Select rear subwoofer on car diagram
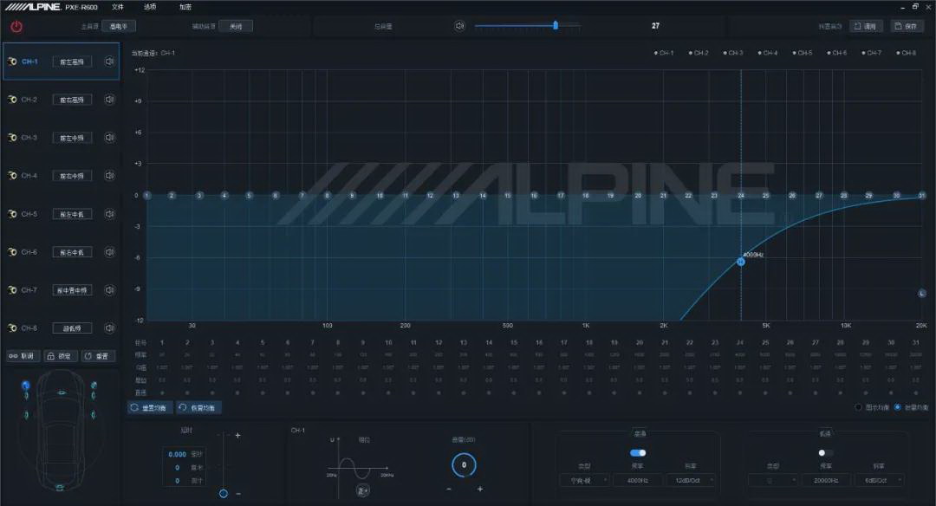This screenshot has height=506, width=936. coord(60,488)
